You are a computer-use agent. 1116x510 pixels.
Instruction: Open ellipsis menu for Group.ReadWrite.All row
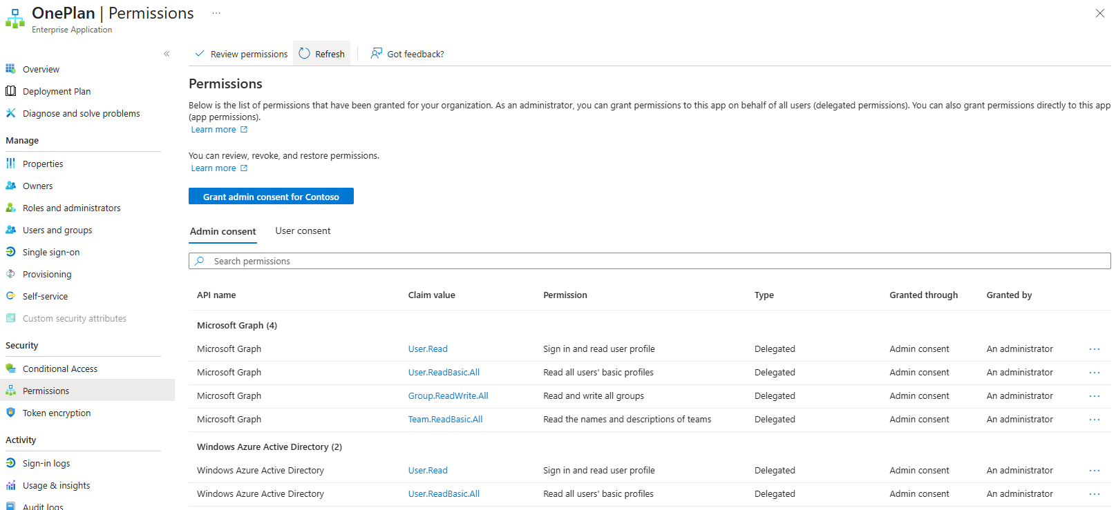point(1095,396)
